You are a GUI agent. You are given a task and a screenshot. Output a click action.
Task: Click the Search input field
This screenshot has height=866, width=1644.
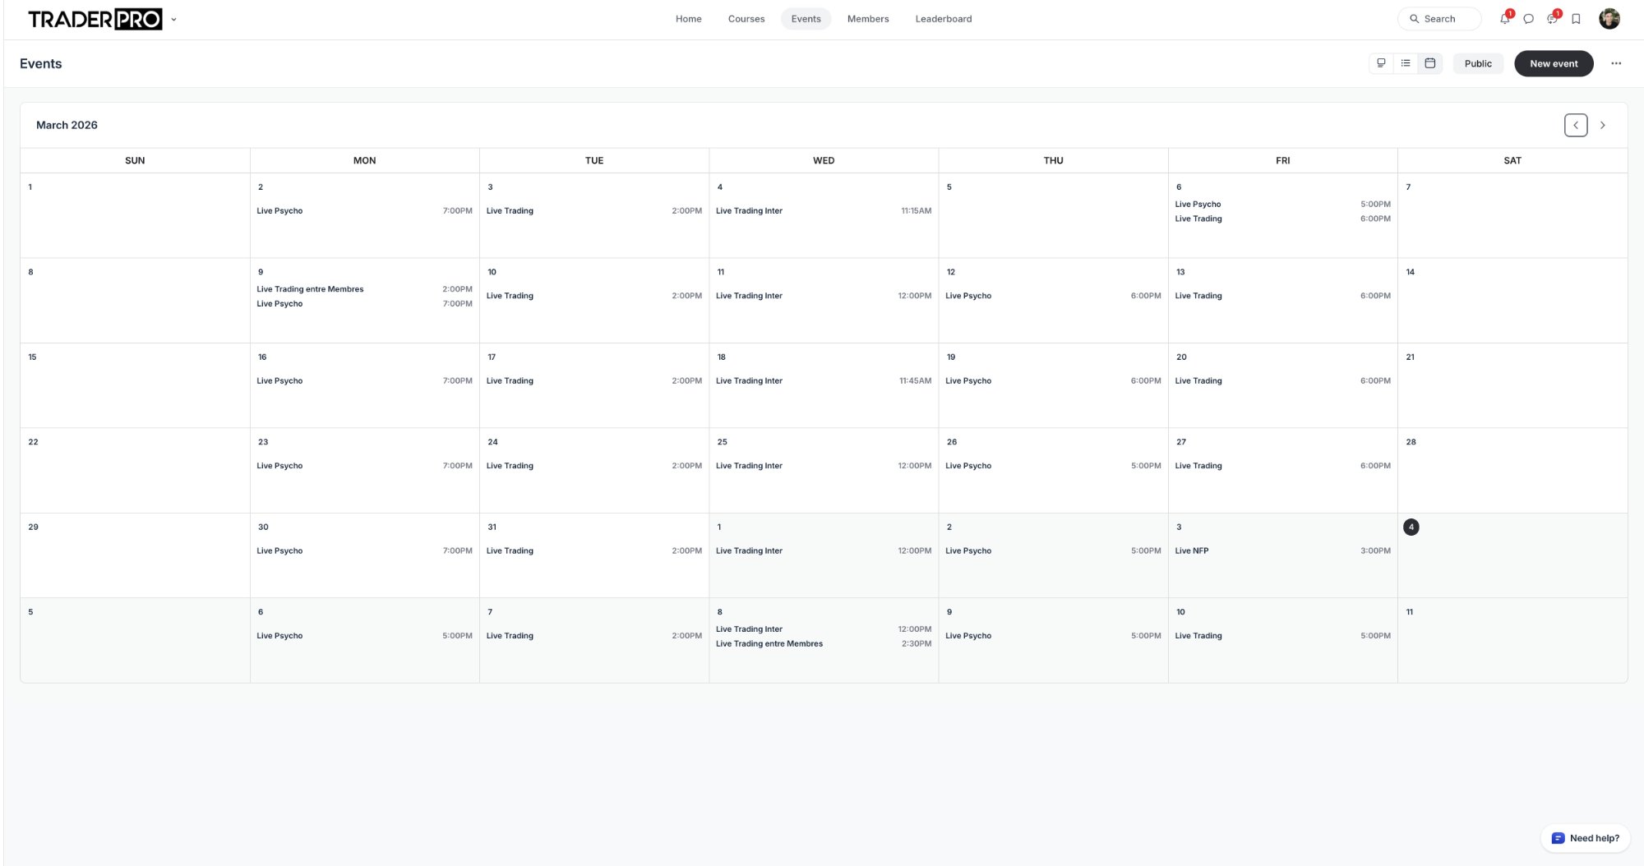pyautogui.click(x=1440, y=19)
